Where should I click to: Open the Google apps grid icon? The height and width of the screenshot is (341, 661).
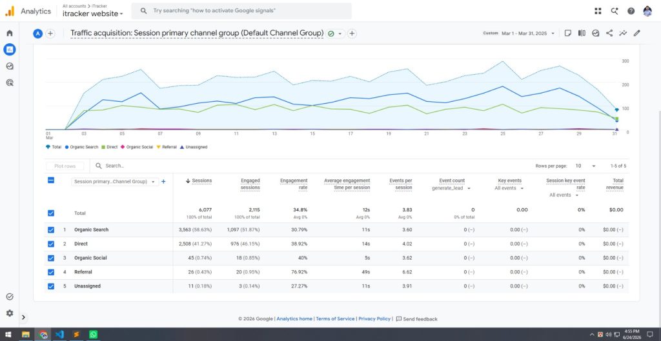tap(598, 12)
